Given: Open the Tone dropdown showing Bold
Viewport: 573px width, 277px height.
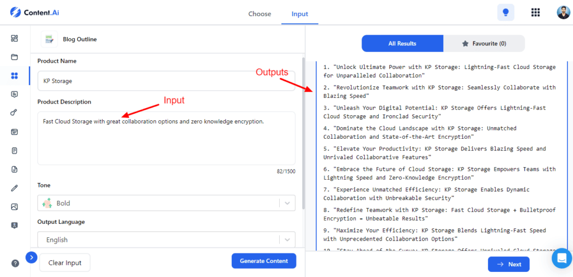Looking at the screenshot, I should pyautogui.click(x=166, y=203).
